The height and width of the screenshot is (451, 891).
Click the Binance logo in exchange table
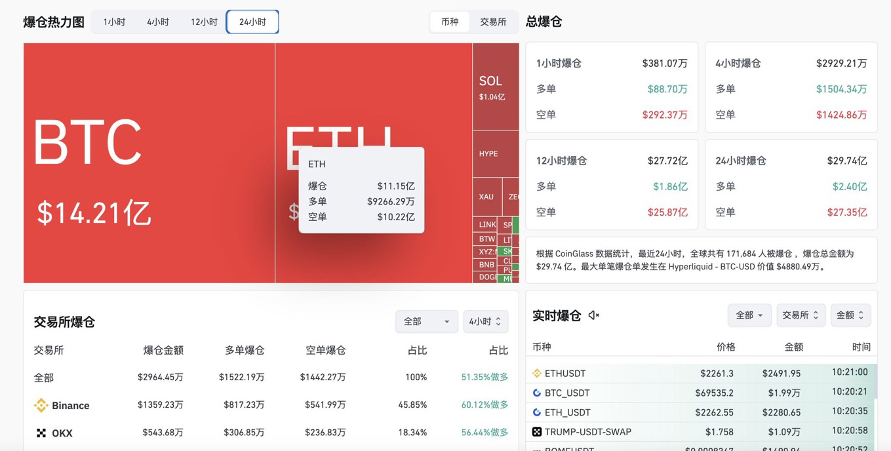point(41,405)
